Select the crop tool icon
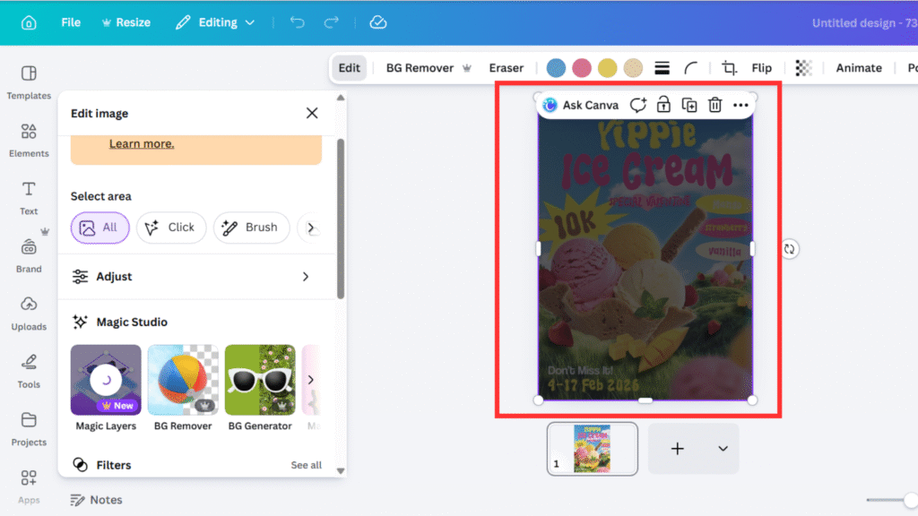Viewport: 918px width, 516px height. (x=729, y=68)
